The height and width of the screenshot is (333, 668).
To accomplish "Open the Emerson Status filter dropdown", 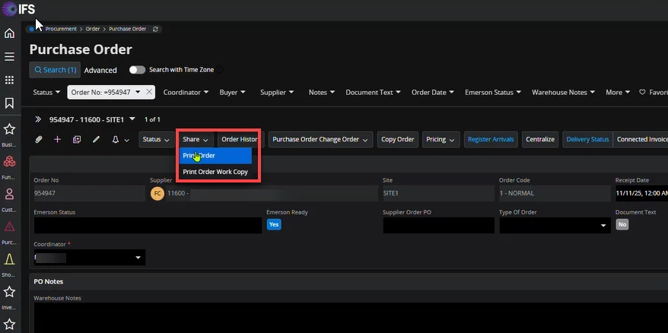I will pos(493,93).
